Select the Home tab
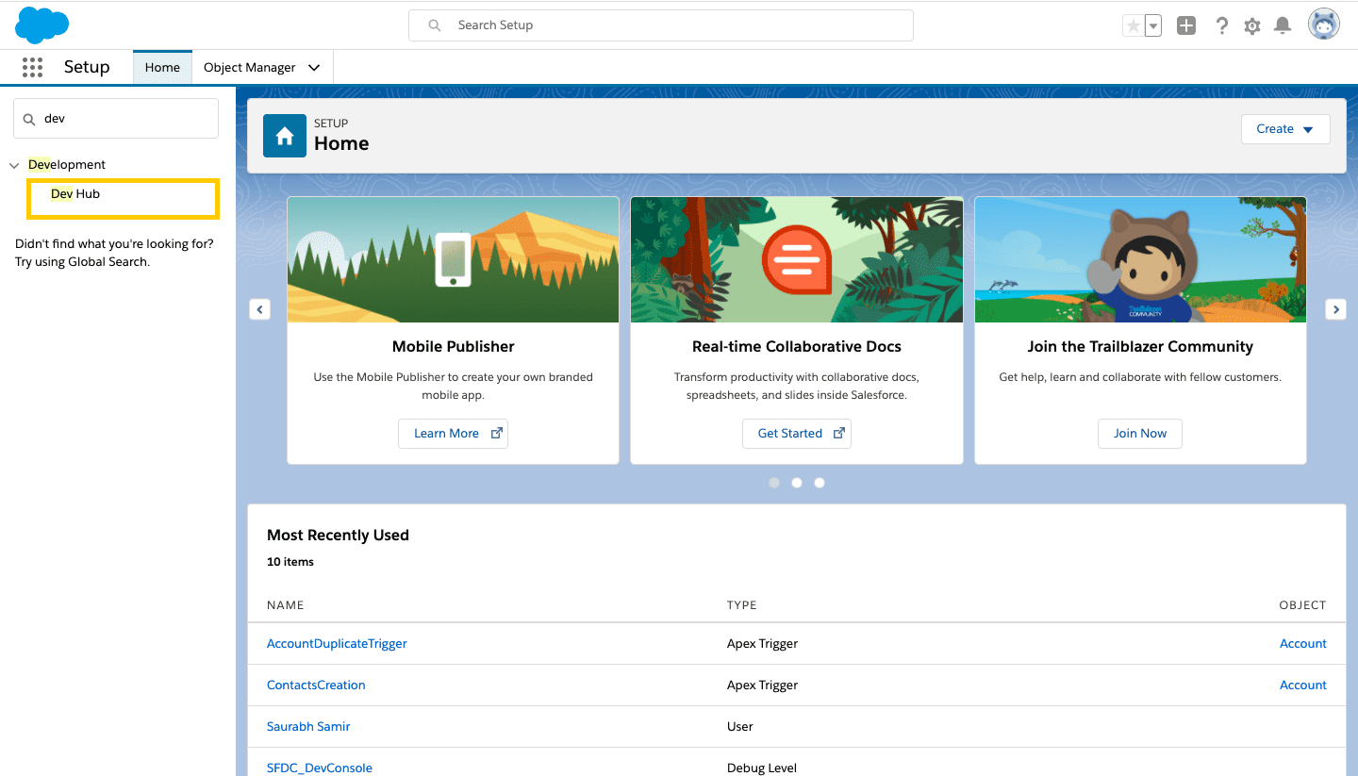Viewport: 1358px width, 776px height. [162, 67]
